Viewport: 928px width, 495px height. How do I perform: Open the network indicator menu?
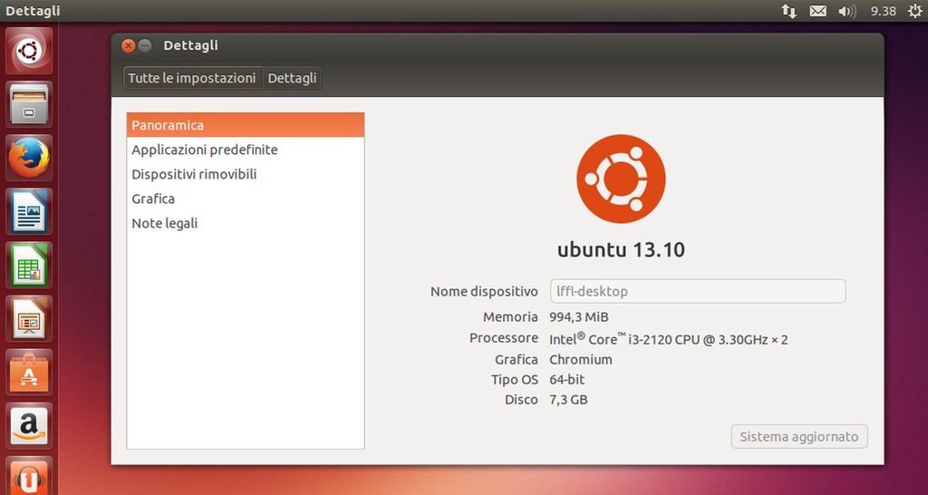point(788,11)
